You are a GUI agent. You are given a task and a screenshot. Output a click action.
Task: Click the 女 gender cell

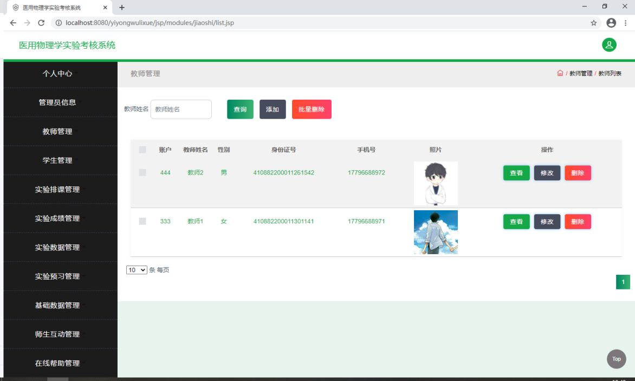pyautogui.click(x=224, y=221)
